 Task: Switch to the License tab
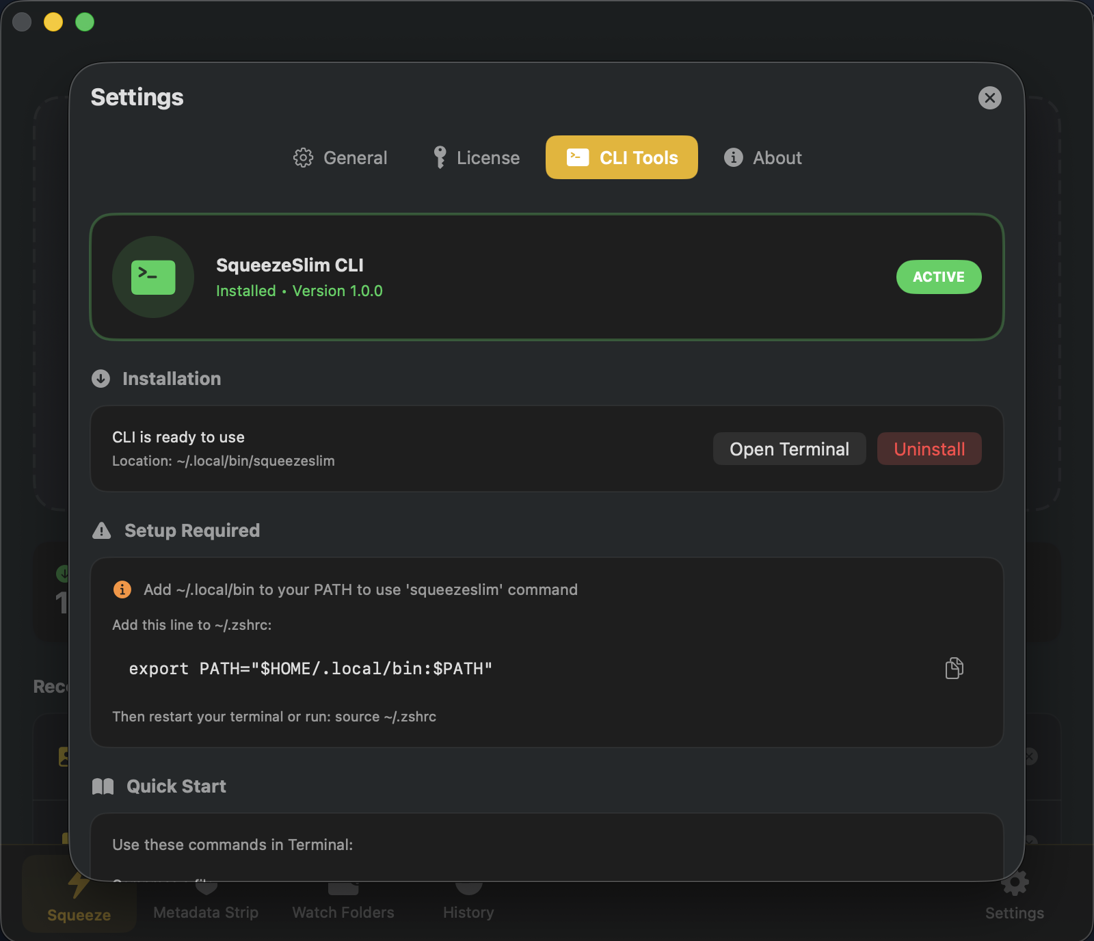[475, 157]
